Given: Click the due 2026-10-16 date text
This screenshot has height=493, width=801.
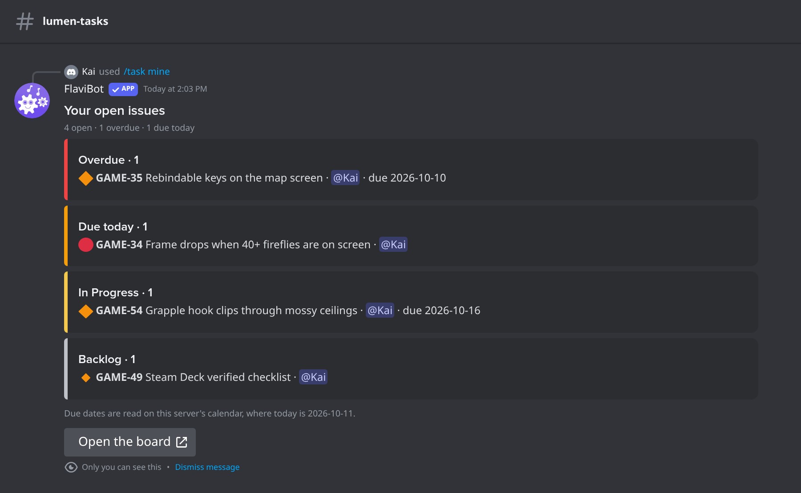Looking at the screenshot, I should 441,311.
